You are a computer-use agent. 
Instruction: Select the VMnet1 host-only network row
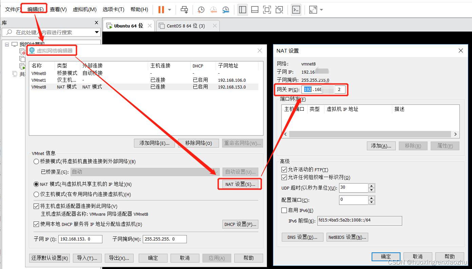coord(144,80)
